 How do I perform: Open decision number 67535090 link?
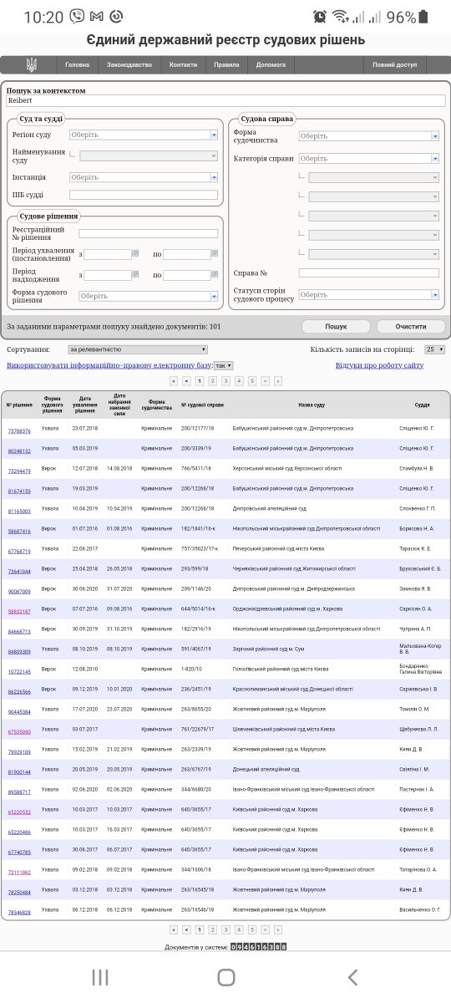(19, 732)
